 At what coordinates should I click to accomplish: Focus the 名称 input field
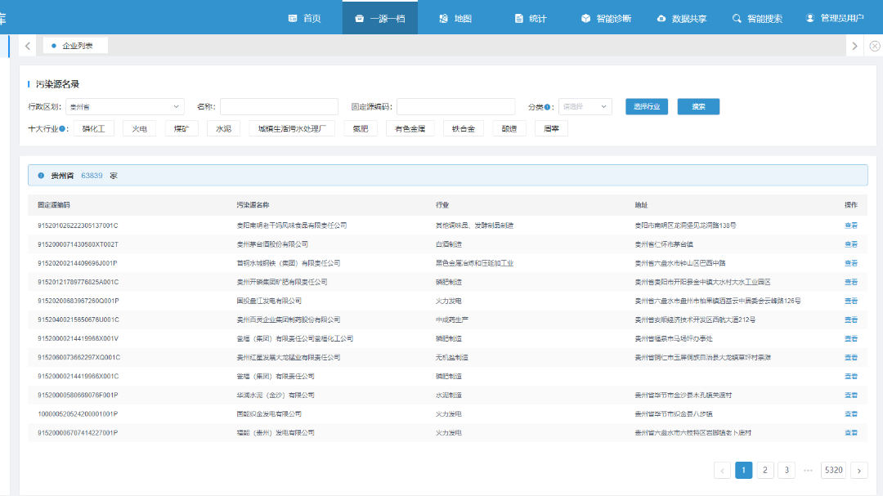pos(280,106)
